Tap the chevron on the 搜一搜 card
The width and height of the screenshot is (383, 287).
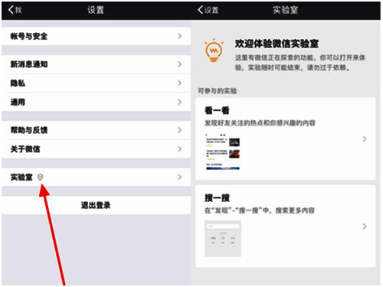click(x=365, y=227)
